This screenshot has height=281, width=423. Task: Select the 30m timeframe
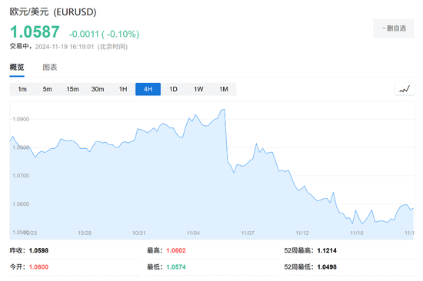point(98,89)
